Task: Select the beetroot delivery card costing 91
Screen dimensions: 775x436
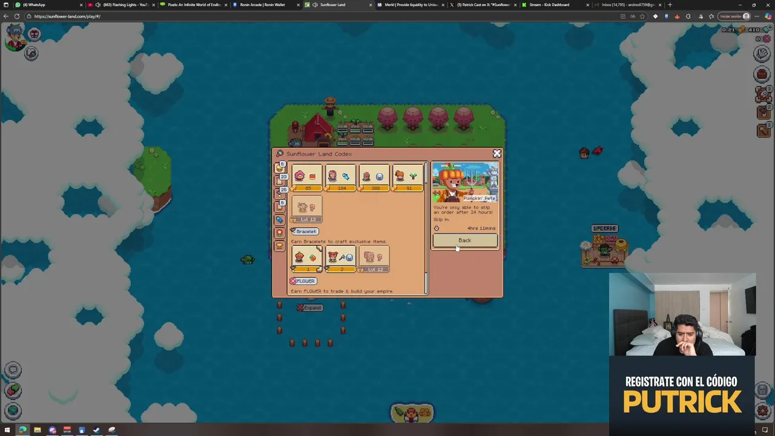Action: pos(407,179)
